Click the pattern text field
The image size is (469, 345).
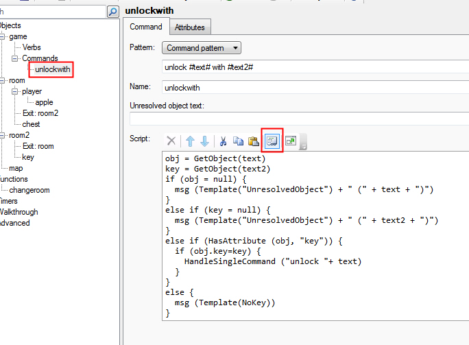315,67
